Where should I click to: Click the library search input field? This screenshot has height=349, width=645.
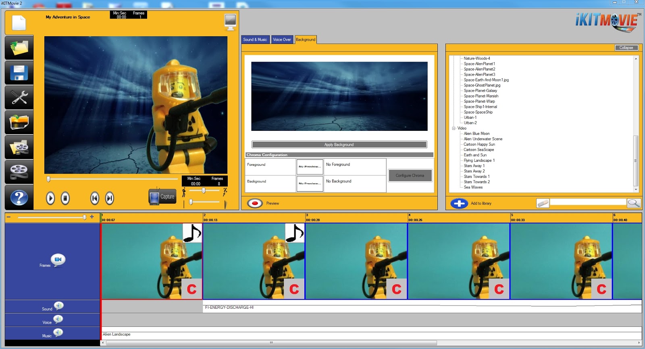click(x=588, y=202)
